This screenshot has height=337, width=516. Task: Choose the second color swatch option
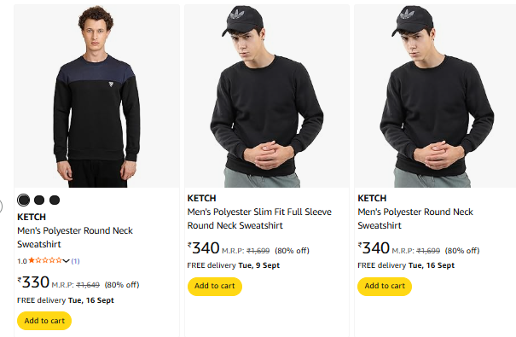(x=39, y=200)
